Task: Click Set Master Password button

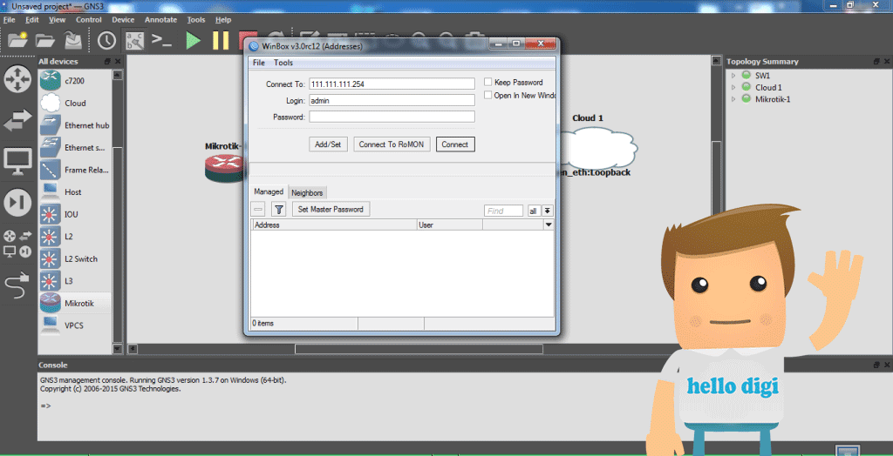Action: tap(331, 209)
